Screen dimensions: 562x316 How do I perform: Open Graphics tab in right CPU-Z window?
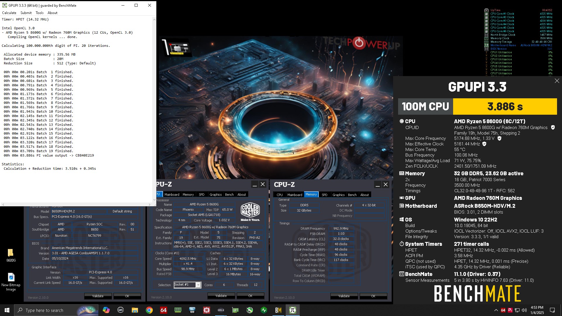coord(339,195)
